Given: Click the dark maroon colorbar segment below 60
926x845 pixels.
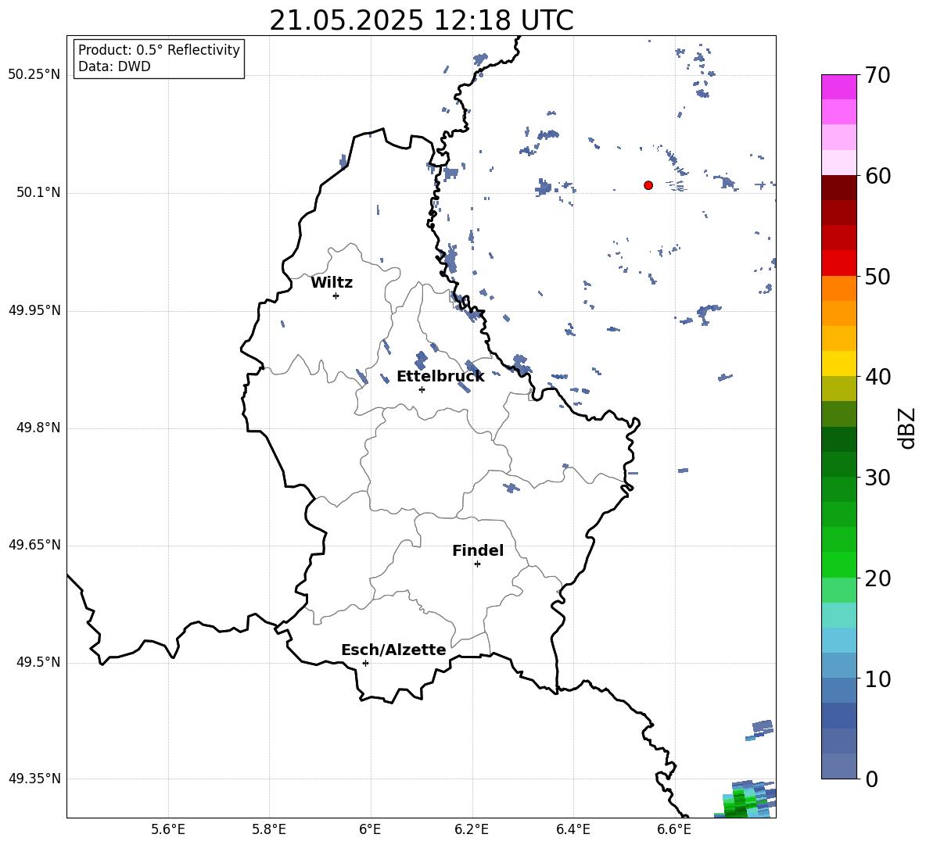Looking at the screenshot, I should (839, 187).
